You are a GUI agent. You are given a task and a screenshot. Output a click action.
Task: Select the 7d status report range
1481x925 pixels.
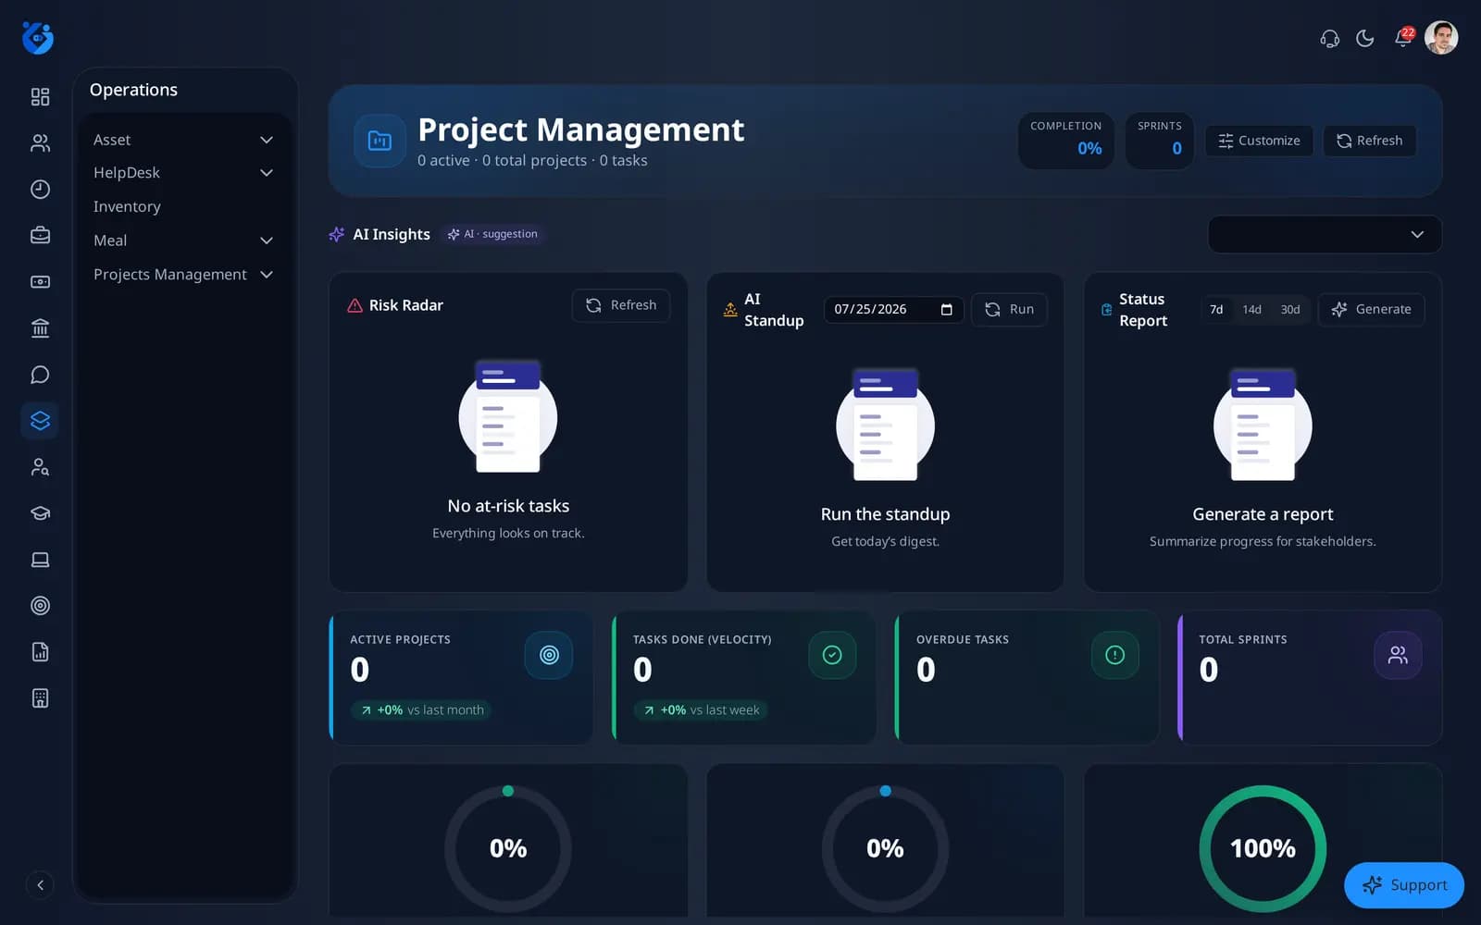[x=1216, y=309]
